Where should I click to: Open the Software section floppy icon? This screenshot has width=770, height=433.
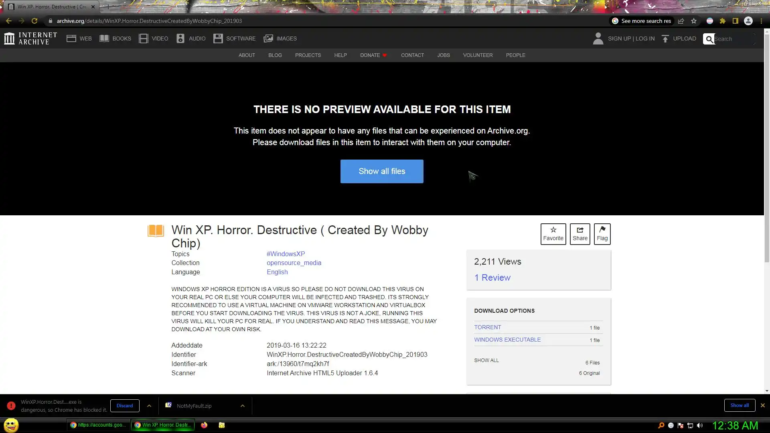click(218, 38)
